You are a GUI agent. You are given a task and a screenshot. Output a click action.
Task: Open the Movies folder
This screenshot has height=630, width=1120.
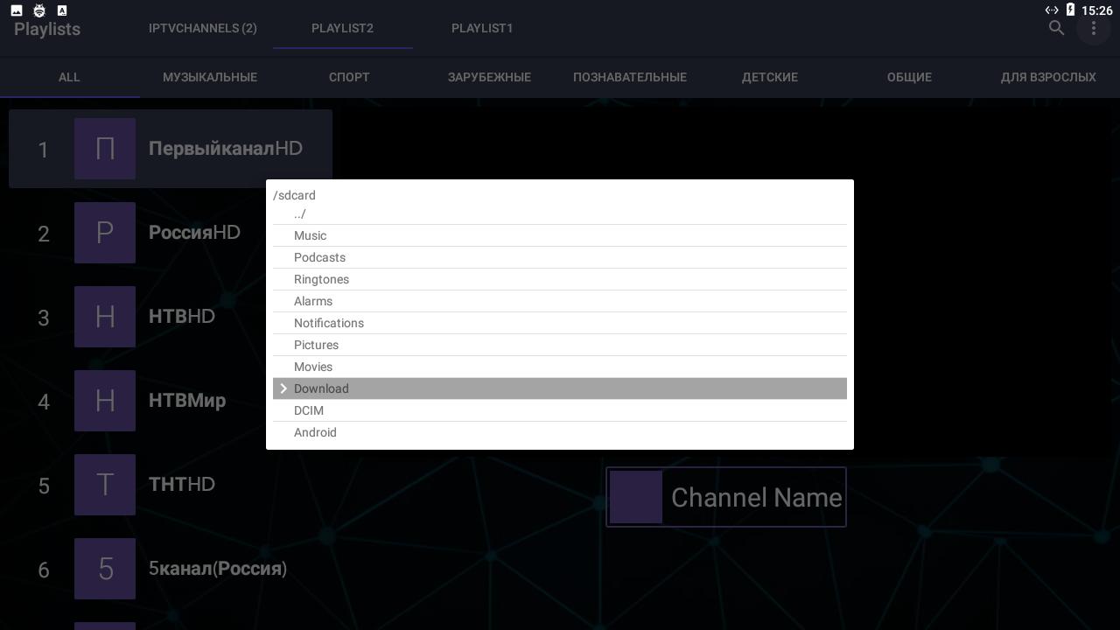pyautogui.click(x=560, y=367)
